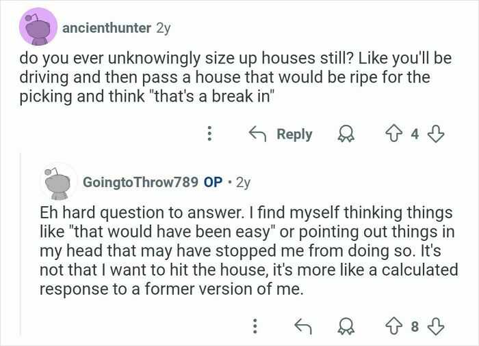The height and width of the screenshot is (346, 479).
Task: Click the vote count 8 on the reply
Action: pos(414,326)
